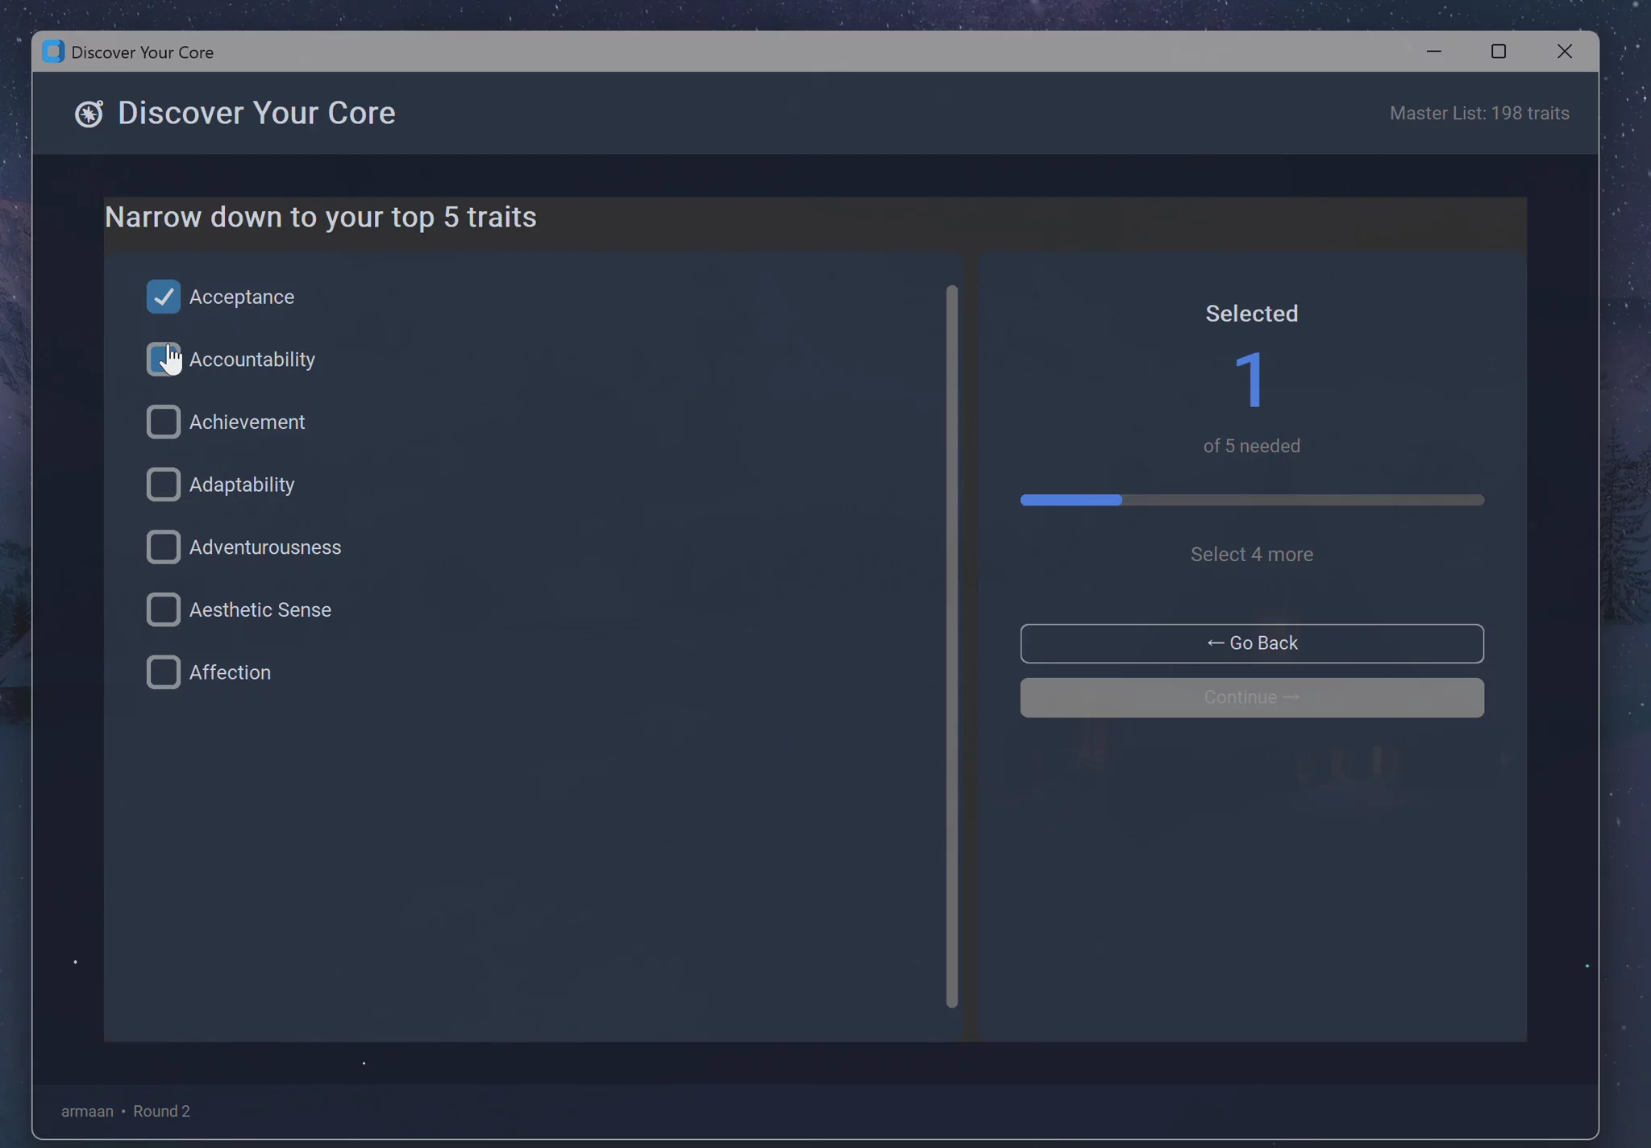Click the 'Selected' panel heading
This screenshot has height=1148, width=1651.
(1251, 314)
